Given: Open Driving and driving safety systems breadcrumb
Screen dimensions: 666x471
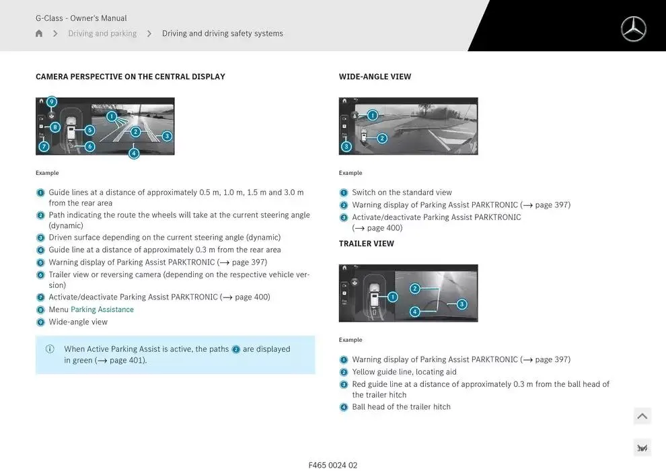Looking at the screenshot, I should [222, 34].
